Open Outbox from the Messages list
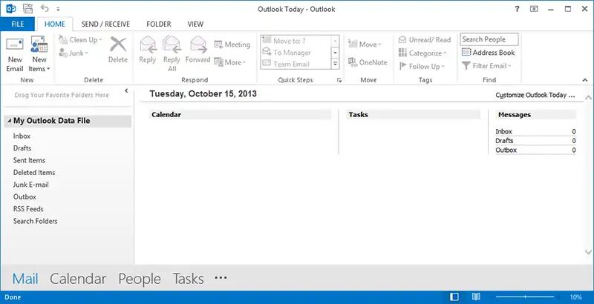Viewport: 594px width, 304px height. 506,150
